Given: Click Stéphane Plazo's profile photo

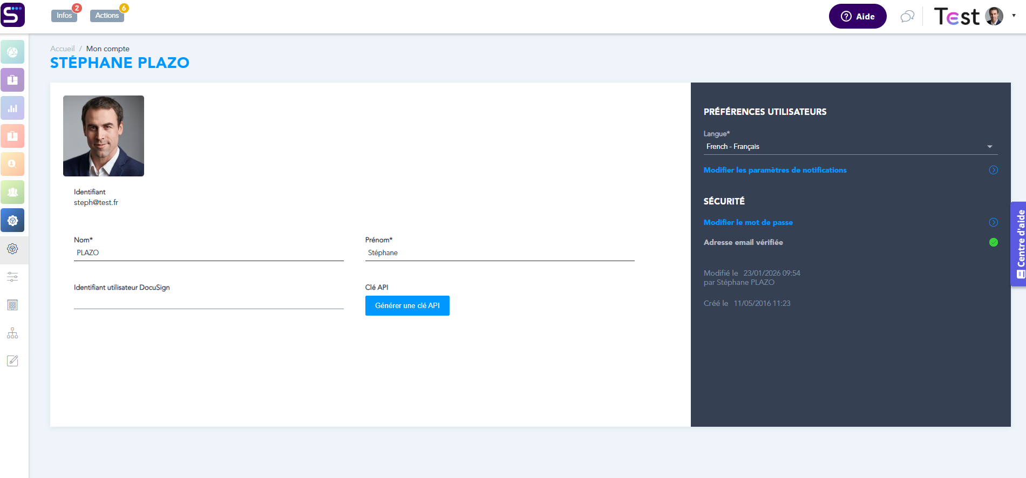Looking at the screenshot, I should [104, 136].
